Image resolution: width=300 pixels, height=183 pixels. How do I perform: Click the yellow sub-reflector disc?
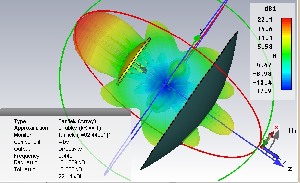point(134,62)
